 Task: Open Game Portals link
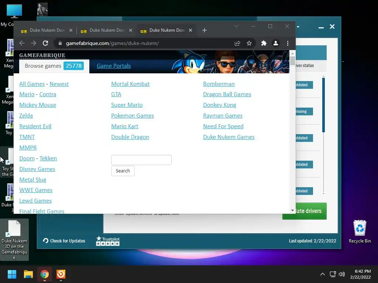coord(114,66)
